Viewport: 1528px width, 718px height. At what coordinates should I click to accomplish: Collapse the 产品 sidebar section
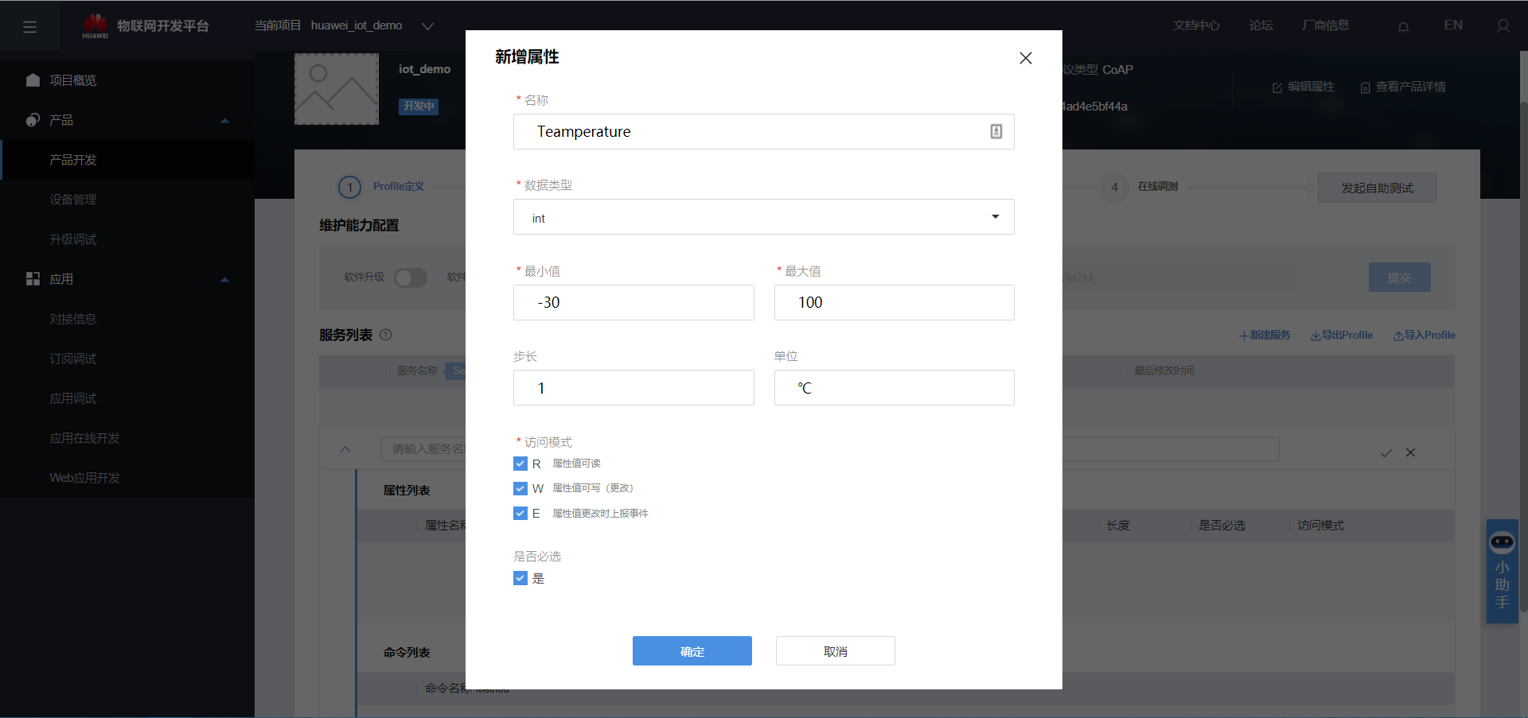pos(224,120)
